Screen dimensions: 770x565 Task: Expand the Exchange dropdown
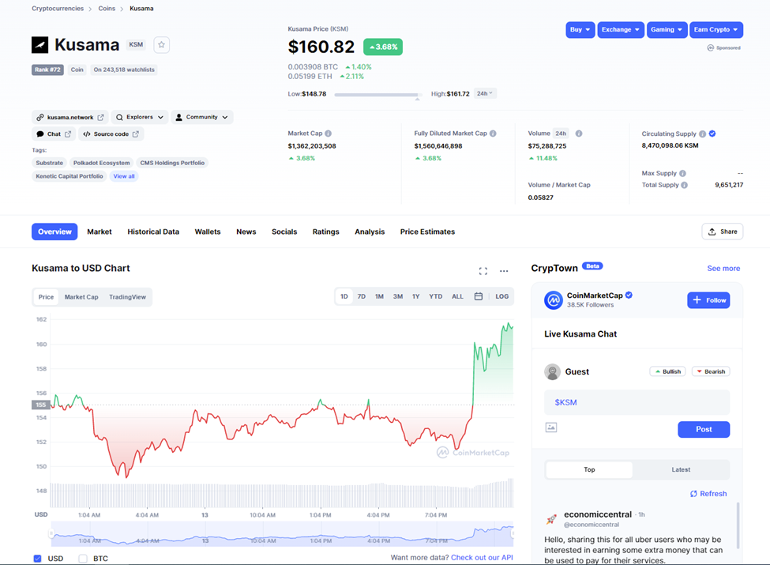click(x=621, y=30)
